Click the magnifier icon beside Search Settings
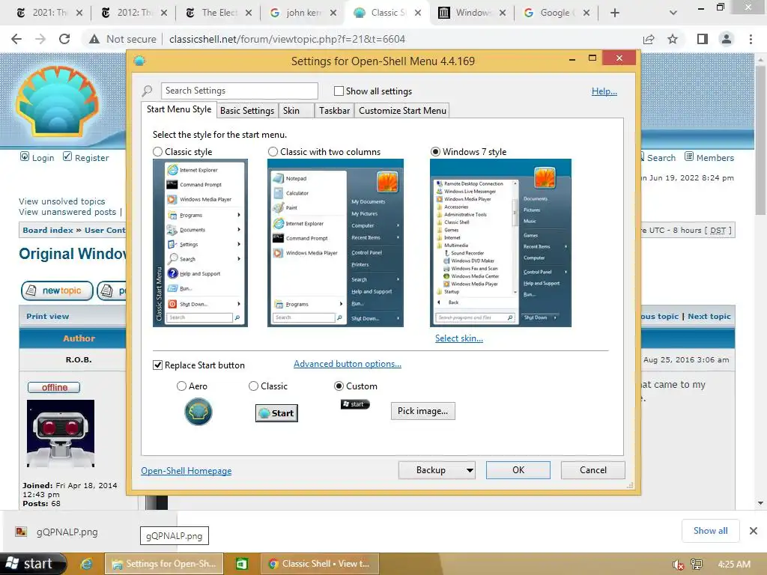Image resolution: width=767 pixels, height=575 pixels. click(x=148, y=91)
